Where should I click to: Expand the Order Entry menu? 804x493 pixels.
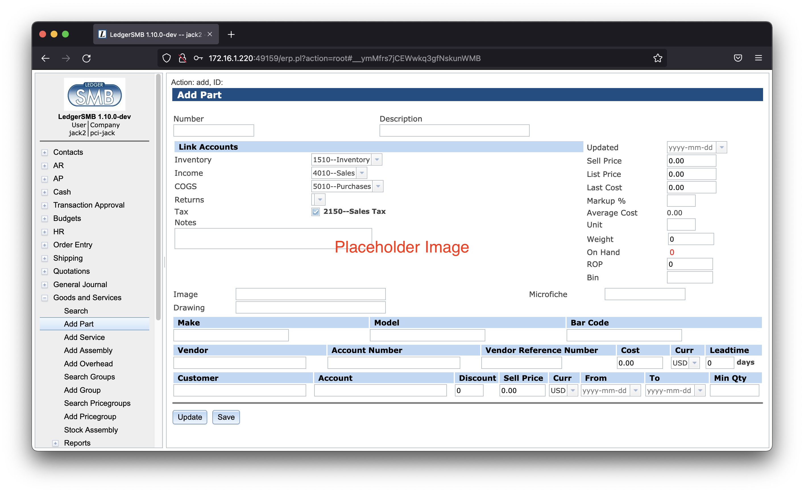click(x=45, y=245)
